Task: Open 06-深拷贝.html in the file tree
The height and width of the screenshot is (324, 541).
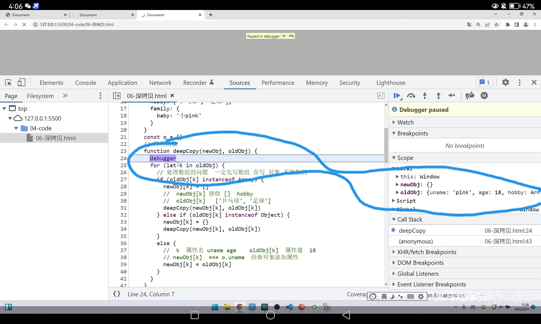Action: click(55, 138)
